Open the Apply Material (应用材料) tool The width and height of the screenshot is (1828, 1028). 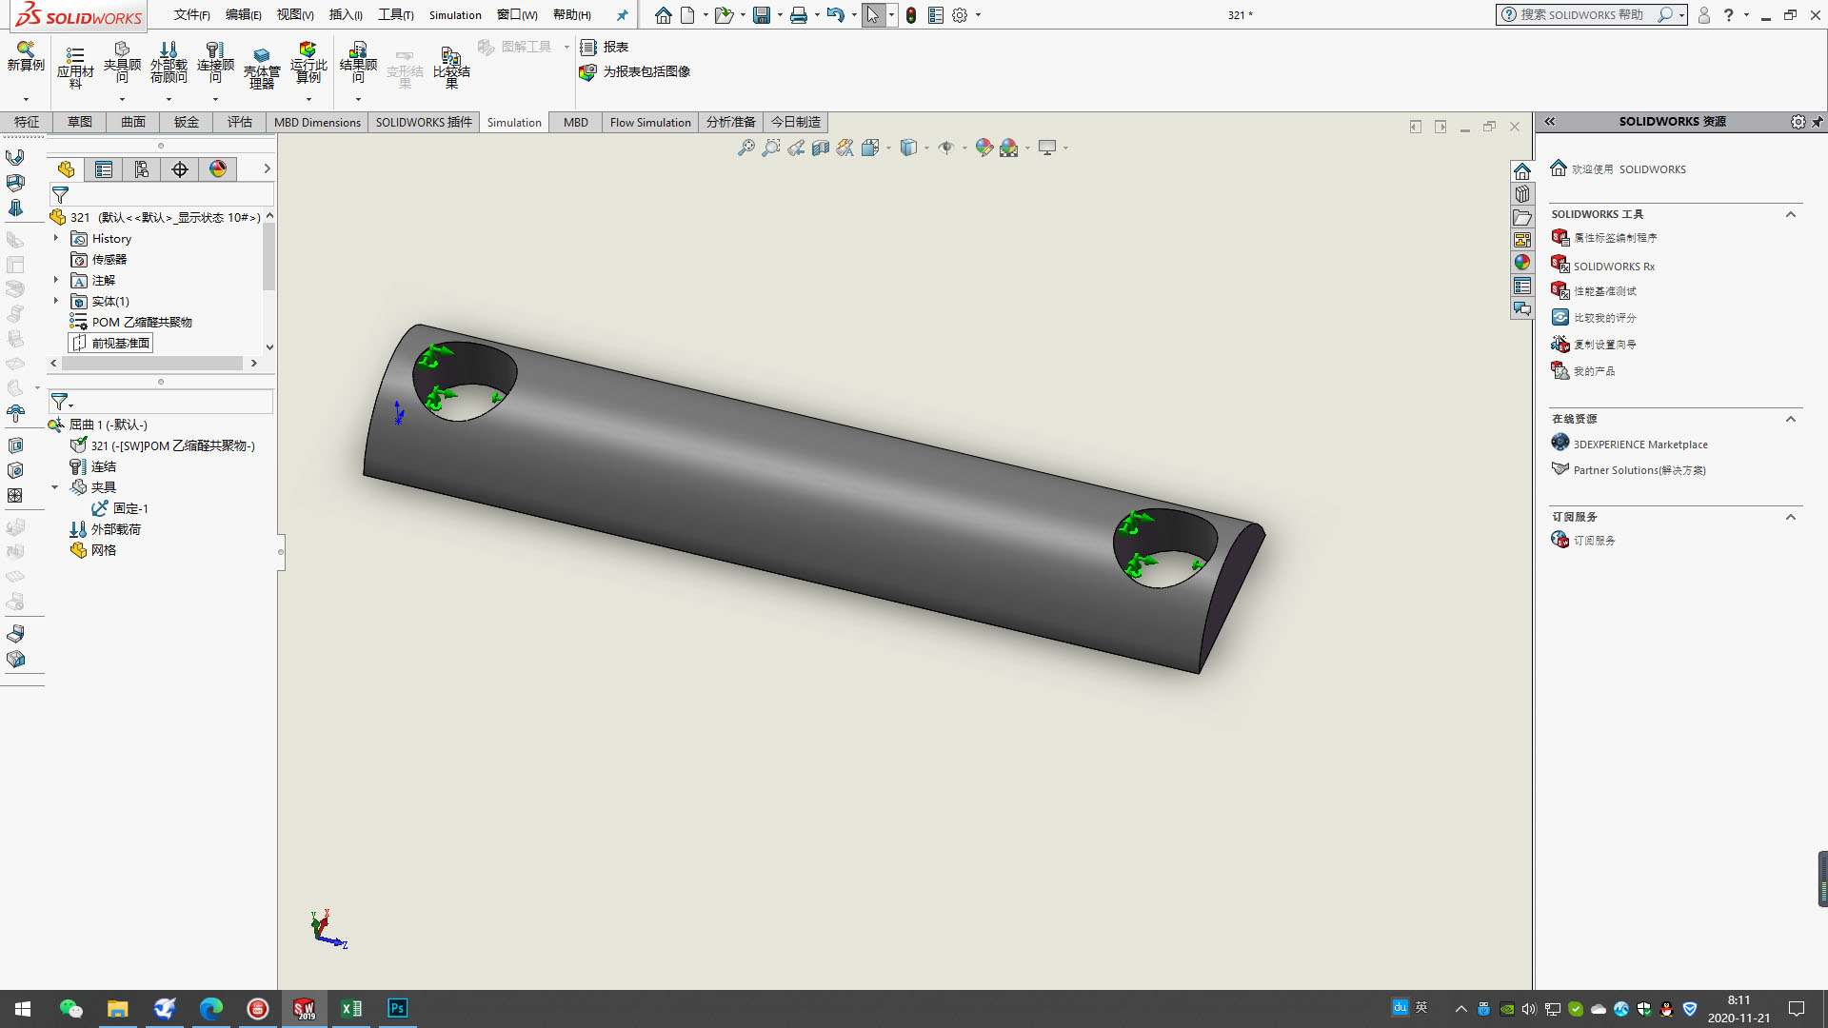[75, 67]
